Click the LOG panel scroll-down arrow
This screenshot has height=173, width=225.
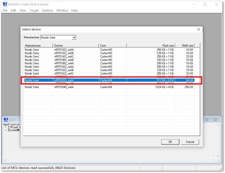point(218,156)
